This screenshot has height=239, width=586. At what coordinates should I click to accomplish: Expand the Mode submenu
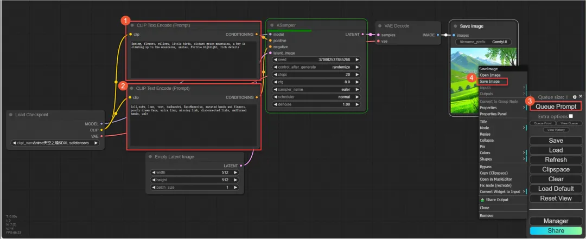[502, 128]
